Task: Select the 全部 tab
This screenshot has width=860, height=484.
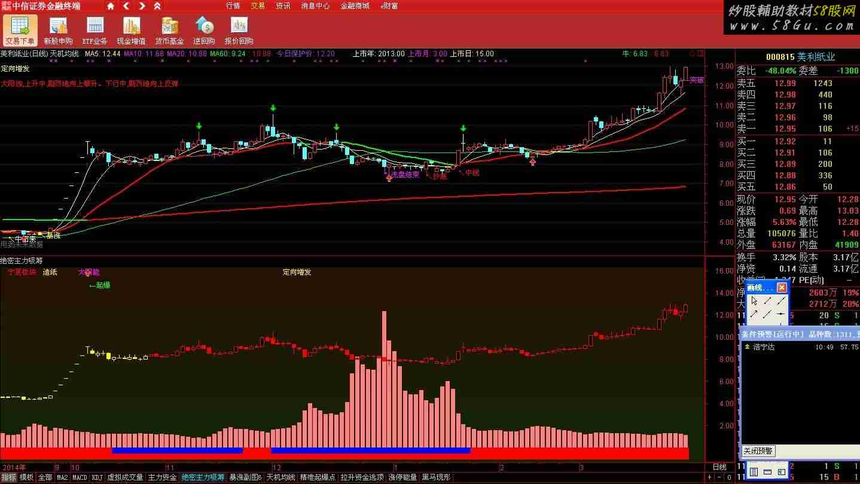Action: pos(45,477)
